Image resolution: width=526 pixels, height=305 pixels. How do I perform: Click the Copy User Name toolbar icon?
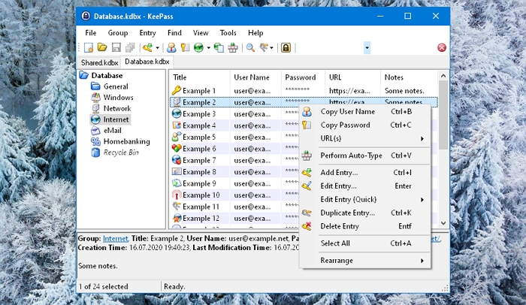pos(171,47)
